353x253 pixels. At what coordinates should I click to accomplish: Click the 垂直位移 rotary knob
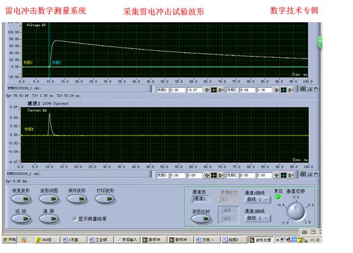pos(296,211)
